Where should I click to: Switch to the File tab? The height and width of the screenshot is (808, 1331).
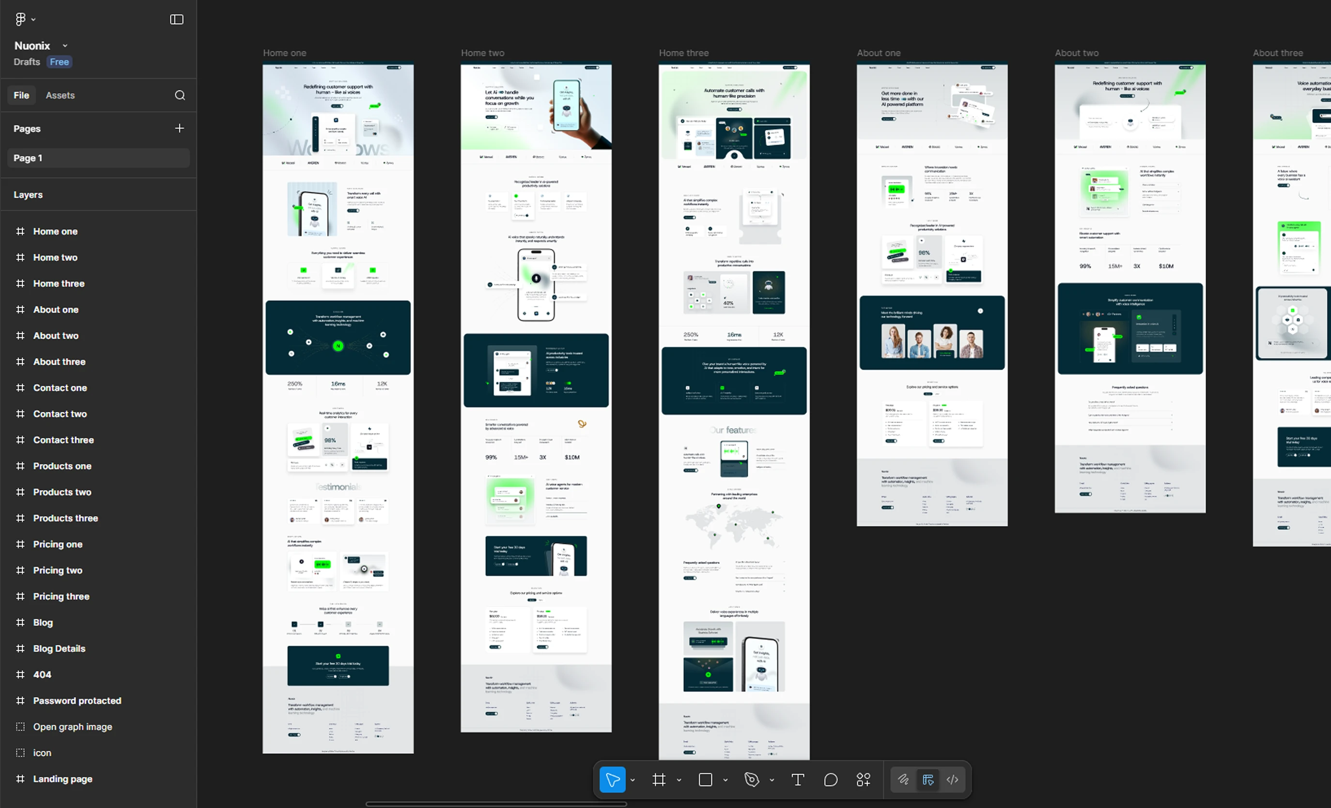22,95
